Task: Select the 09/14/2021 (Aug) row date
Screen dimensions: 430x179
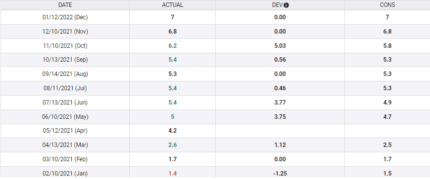Action: pos(65,74)
